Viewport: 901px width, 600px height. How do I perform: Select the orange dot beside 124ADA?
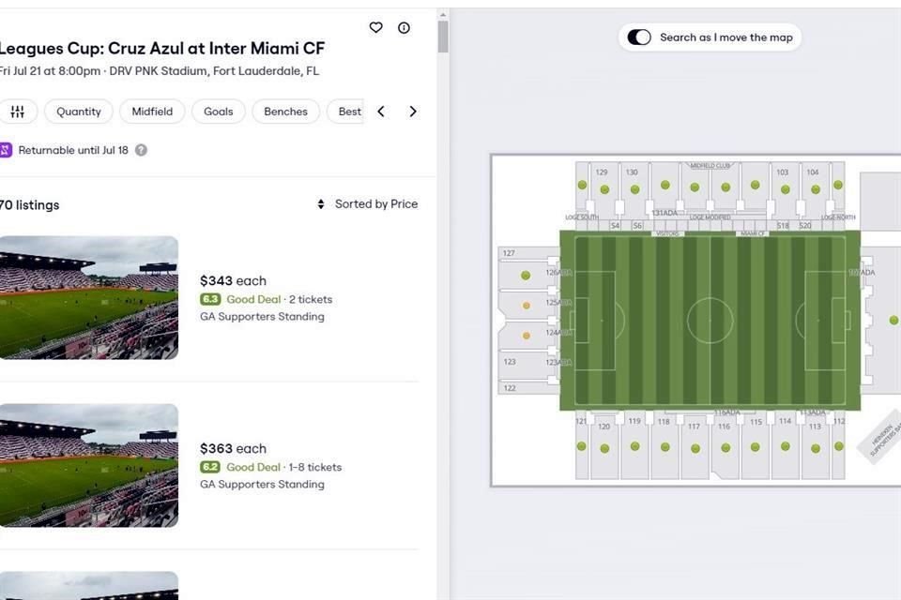(x=526, y=336)
